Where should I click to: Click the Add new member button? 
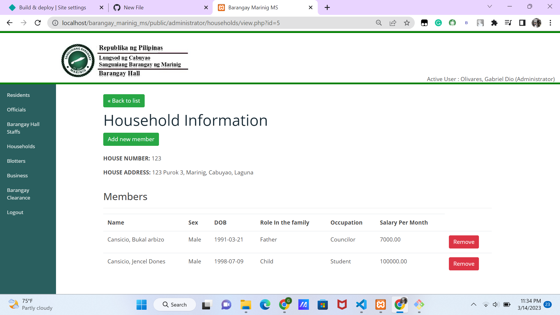click(x=131, y=139)
